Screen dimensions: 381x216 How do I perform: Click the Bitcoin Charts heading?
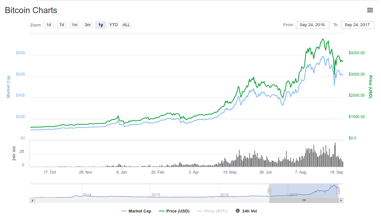pyautogui.click(x=31, y=10)
